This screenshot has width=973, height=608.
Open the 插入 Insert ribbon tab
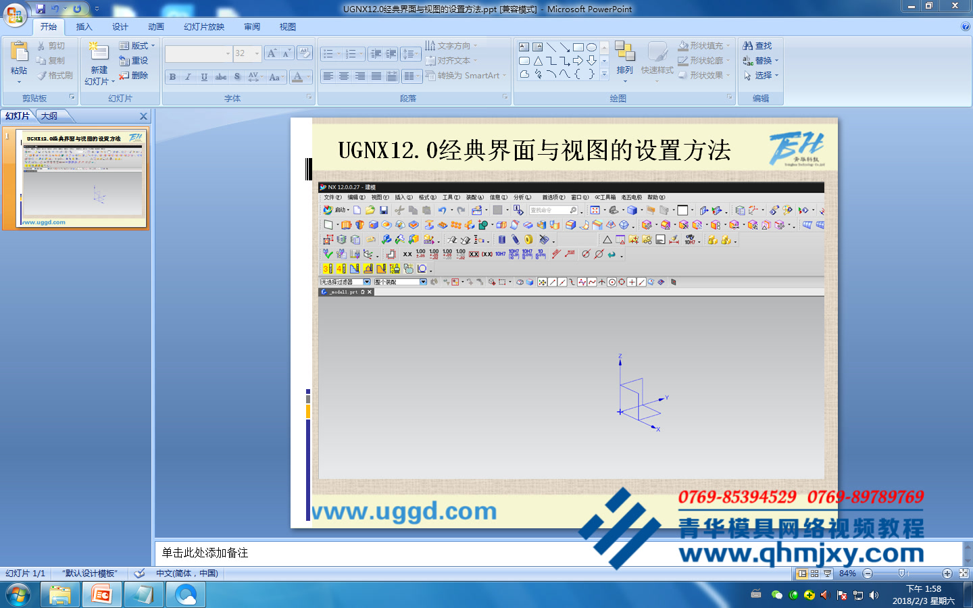[x=84, y=27]
